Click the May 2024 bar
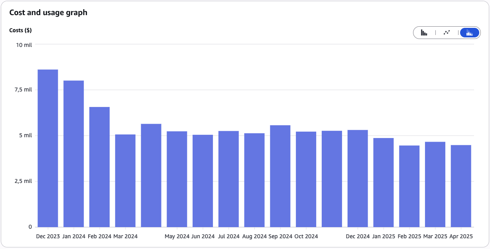Screen dimensions: 490x249 [177, 179]
